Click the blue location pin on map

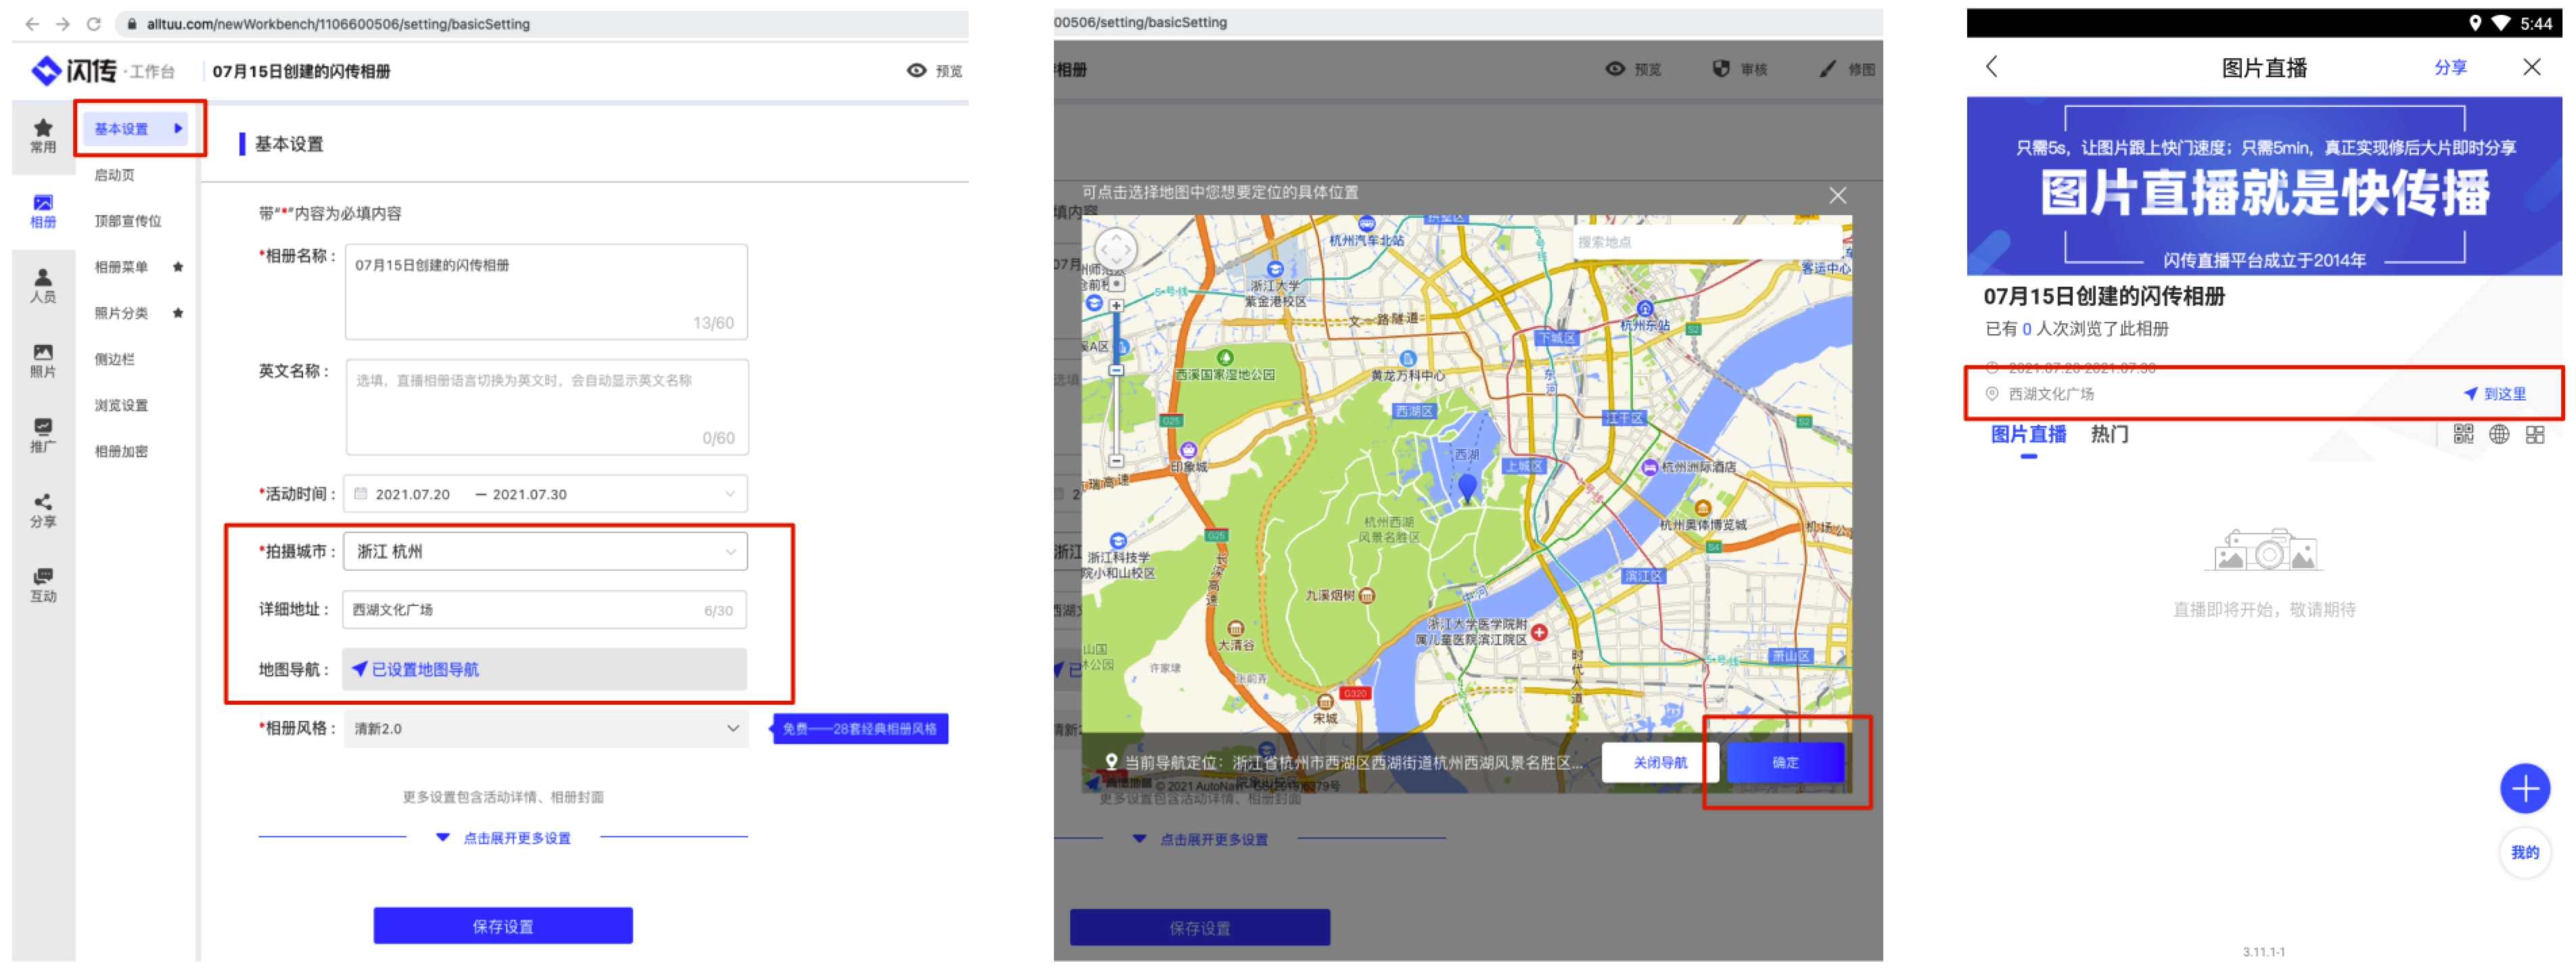(x=1467, y=488)
